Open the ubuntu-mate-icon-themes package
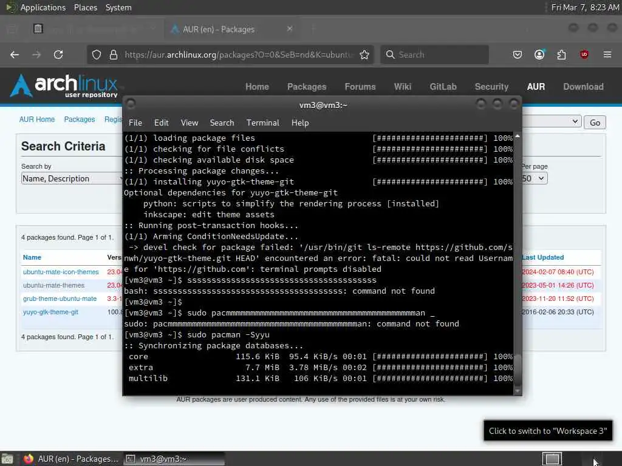This screenshot has width=622, height=466. [x=61, y=272]
